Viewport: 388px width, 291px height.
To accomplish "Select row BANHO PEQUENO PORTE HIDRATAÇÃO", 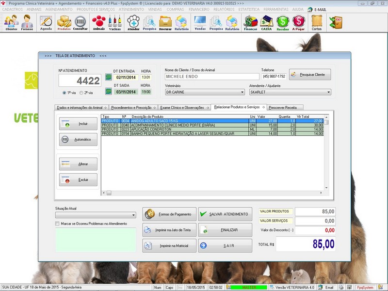I will (212, 133).
